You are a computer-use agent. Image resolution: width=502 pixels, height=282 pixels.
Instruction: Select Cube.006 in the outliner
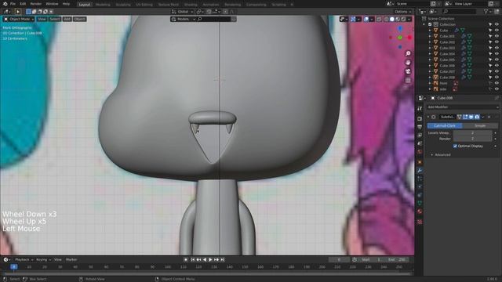click(x=447, y=66)
